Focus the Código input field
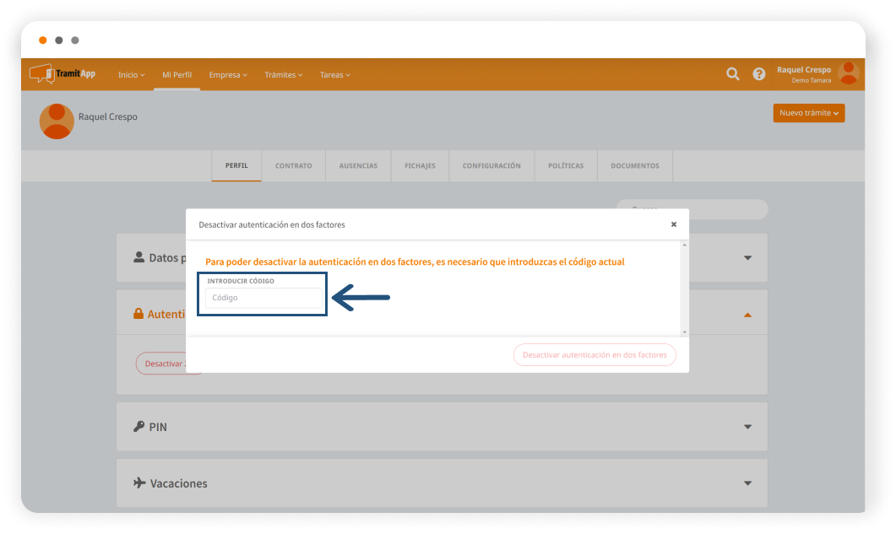 tap(263, 298)
